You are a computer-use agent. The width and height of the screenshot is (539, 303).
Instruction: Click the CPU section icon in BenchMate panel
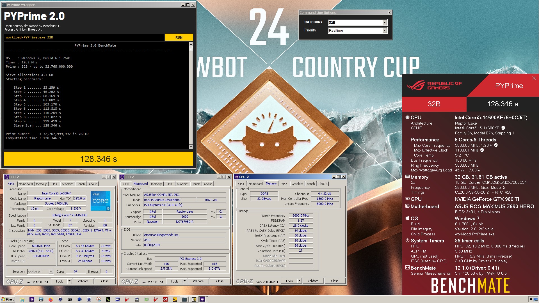407,117
